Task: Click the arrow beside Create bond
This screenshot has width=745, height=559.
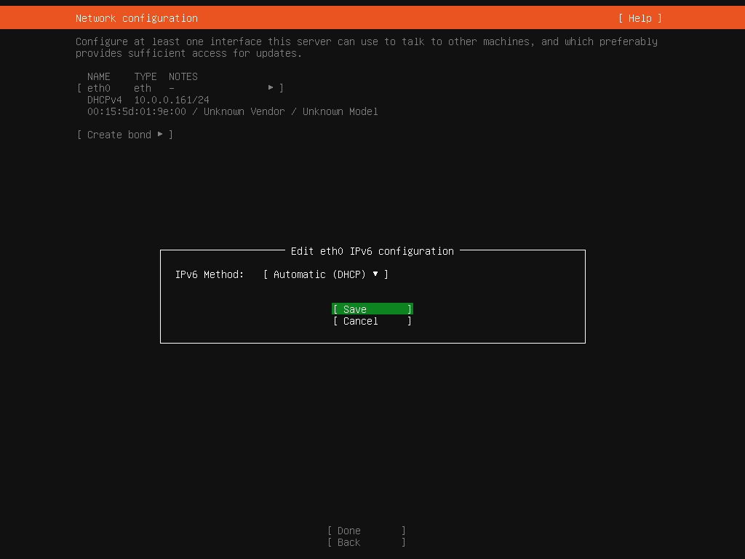Action: tap(160, 135)
